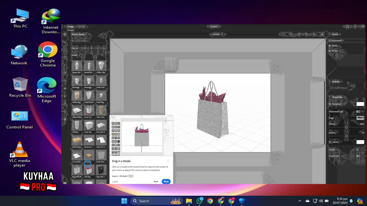Toggle the Ground Plane switch

pyautogui.click(x=358, y=156)
